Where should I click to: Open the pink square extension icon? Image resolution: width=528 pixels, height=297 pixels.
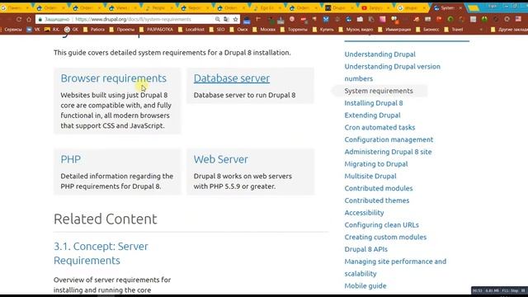383,19
